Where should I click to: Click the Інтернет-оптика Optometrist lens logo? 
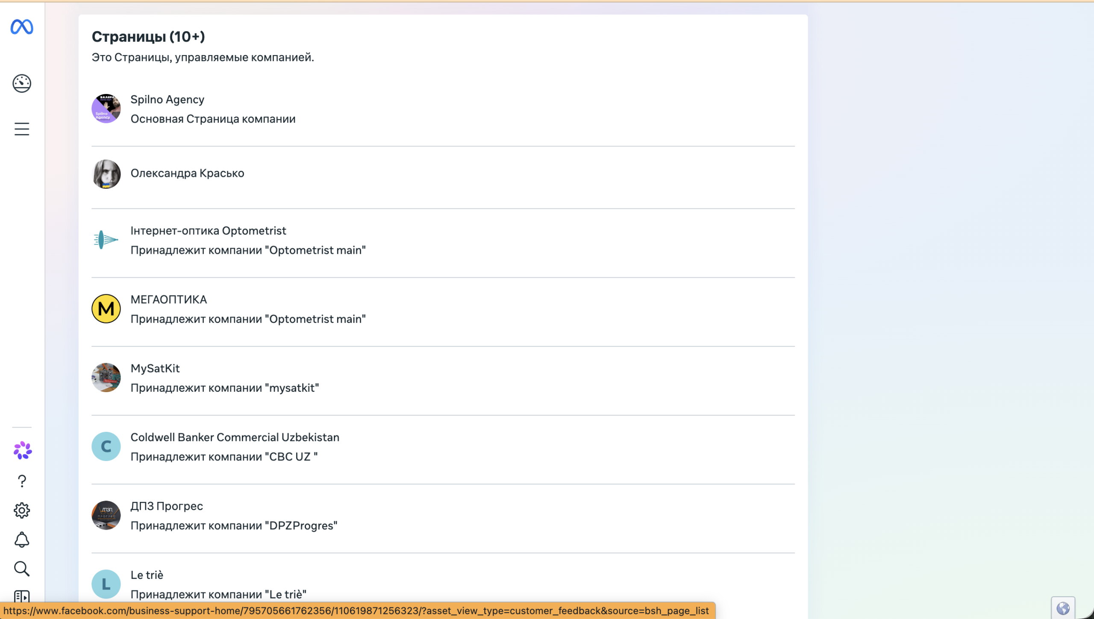(x=106, y=240)
